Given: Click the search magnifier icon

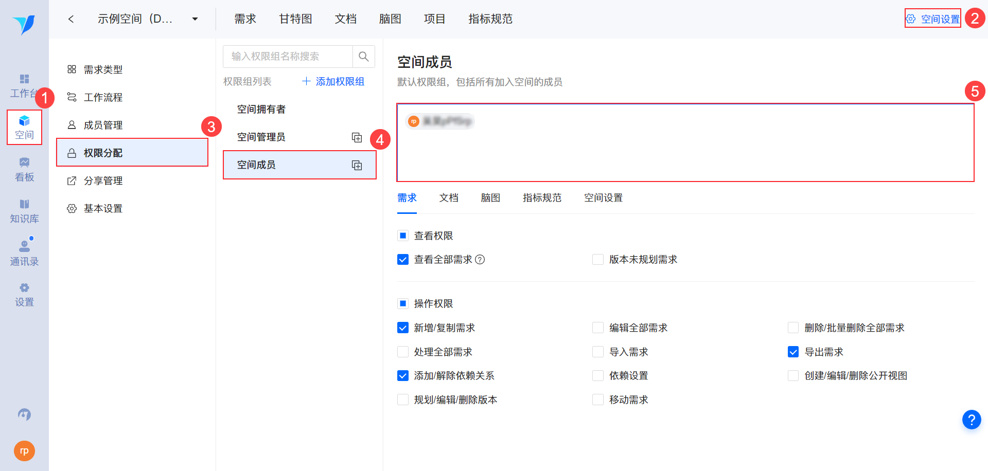Looking at the screenshot, I should point(363,57).
